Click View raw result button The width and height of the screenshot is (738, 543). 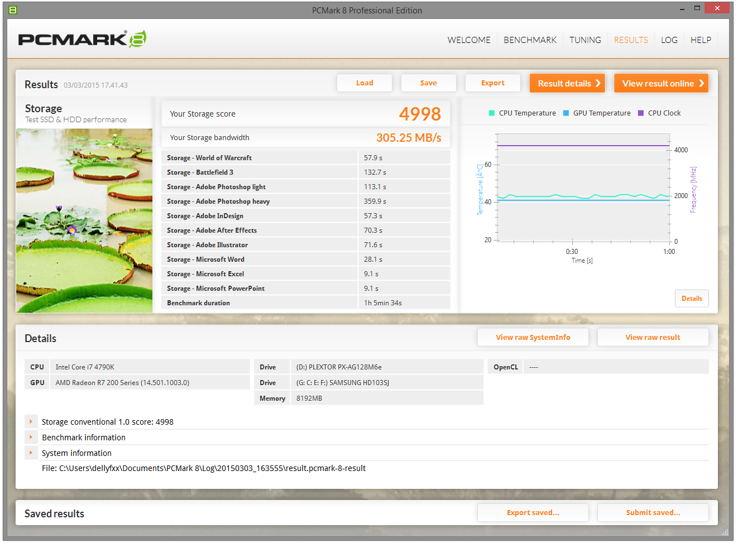click(x=653, y=338)
